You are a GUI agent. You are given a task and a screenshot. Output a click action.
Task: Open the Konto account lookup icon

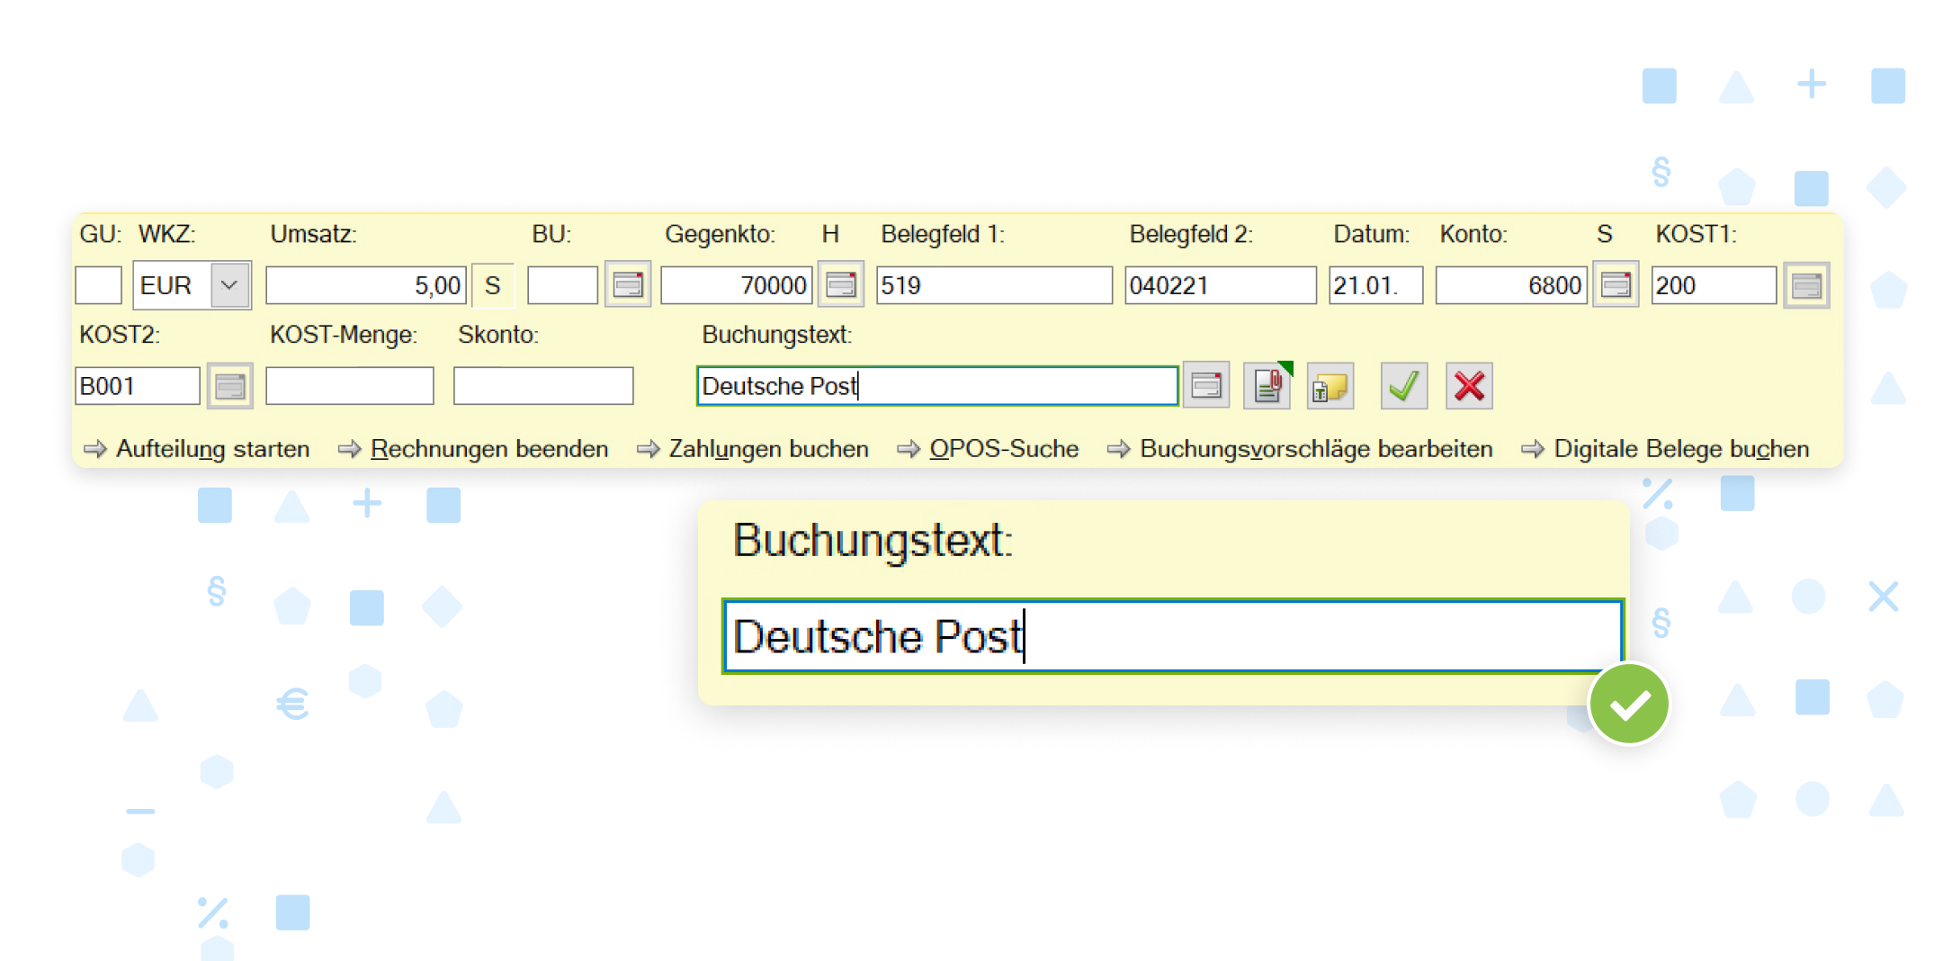1616,285
